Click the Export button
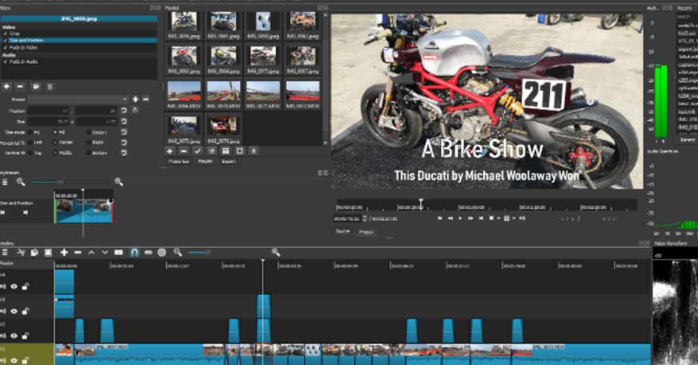The width and height of the screenshot is (698, 365). coord(229,162)
